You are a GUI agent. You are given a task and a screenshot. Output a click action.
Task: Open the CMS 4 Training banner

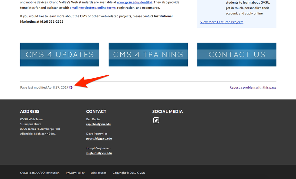tap(148, 54)
